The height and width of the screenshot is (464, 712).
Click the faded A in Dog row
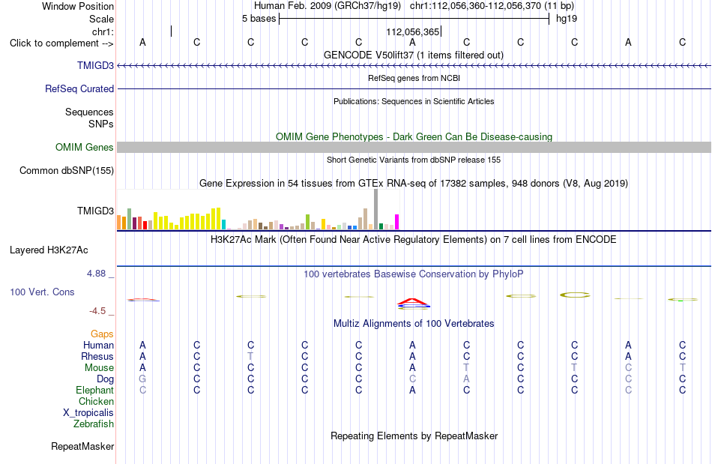point(466,379)
